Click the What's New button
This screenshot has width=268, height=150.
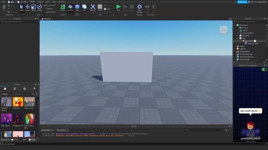tap(242, 2)
